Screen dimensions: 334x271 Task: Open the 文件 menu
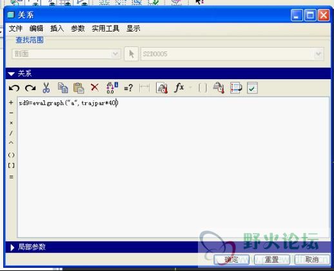click(15, 28)
